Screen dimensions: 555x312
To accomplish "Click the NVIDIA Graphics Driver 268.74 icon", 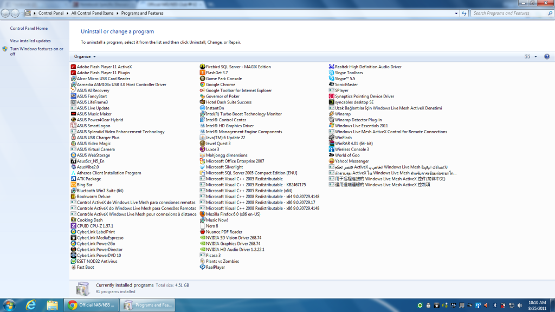I will point(203,243).
